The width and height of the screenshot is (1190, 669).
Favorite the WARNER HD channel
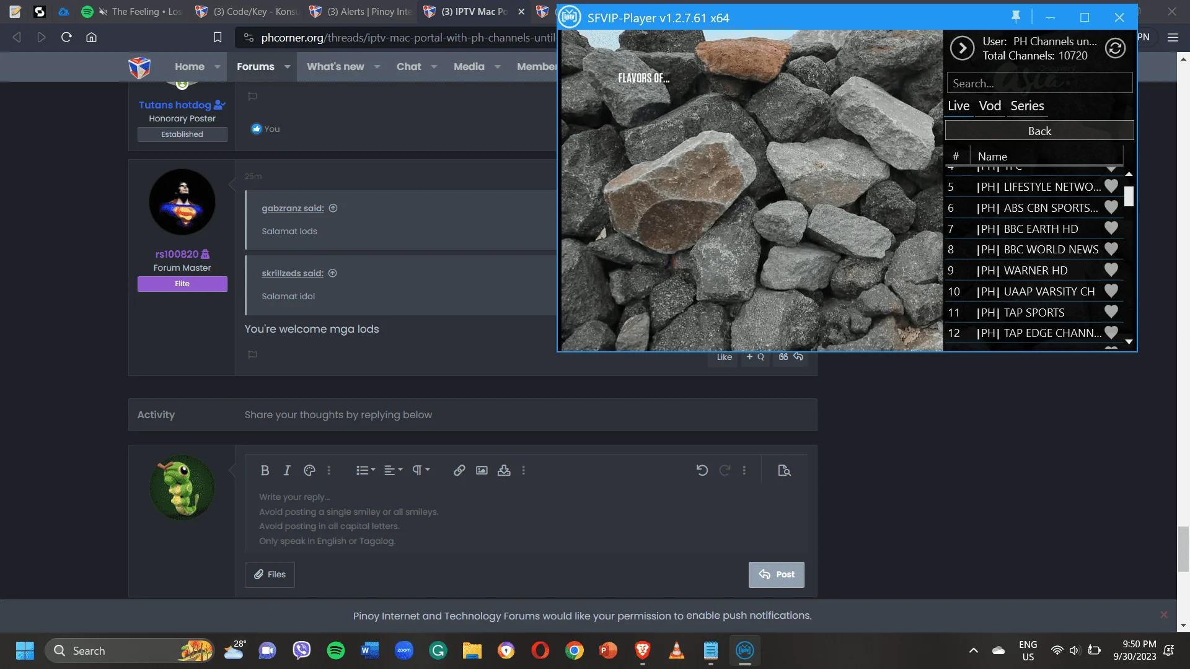tap(1111, 270)
